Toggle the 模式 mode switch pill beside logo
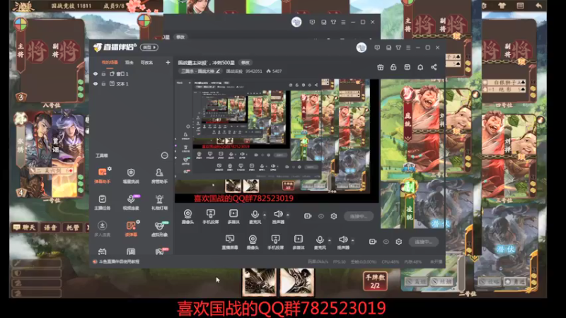 click(x=149, y=47)
